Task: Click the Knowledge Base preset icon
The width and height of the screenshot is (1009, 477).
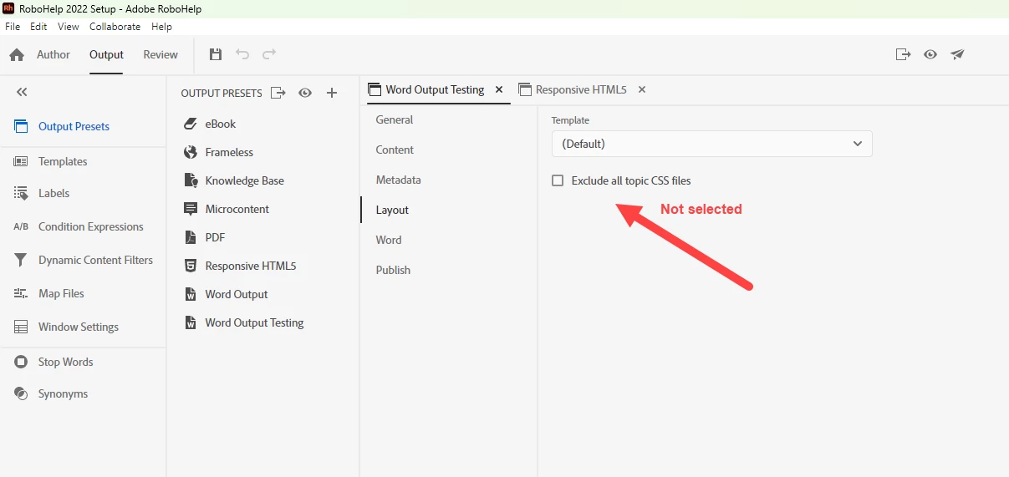Action: (x=190, y=180)
